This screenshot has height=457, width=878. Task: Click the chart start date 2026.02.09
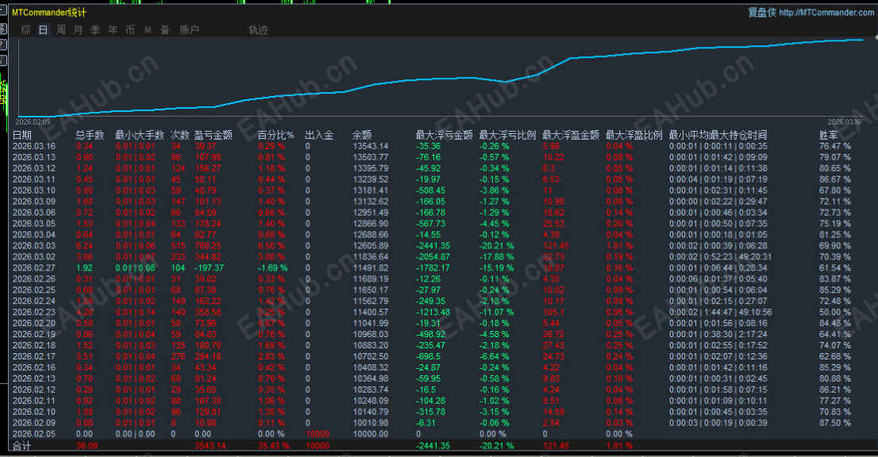click(33, 122)
